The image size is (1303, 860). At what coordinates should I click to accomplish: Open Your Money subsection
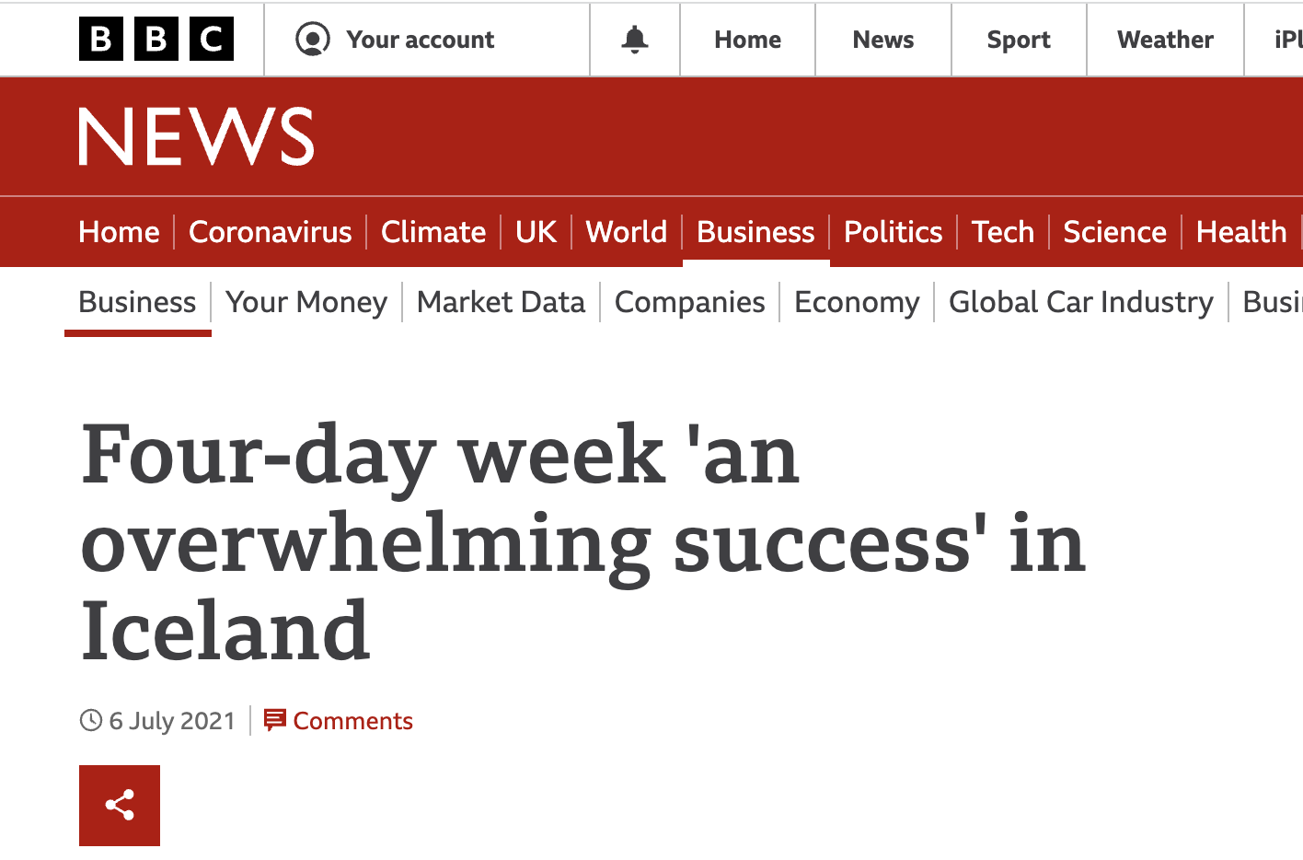pyautogui.click(x=306, y=302)
